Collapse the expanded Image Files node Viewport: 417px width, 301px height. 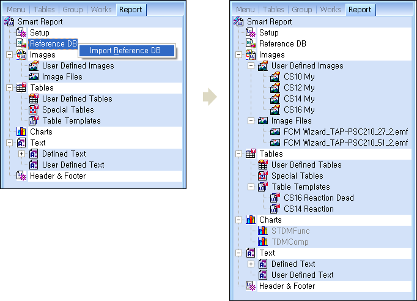(251, 121)
